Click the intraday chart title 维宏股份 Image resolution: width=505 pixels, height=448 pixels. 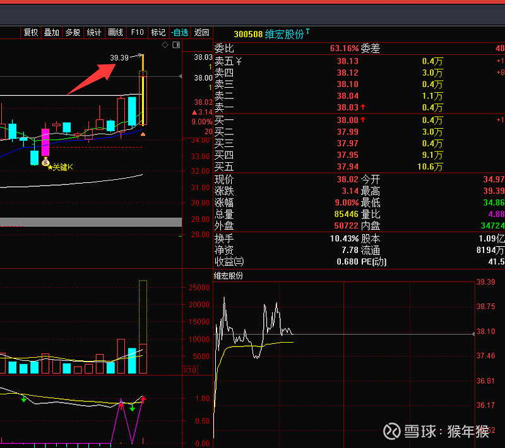229,276
